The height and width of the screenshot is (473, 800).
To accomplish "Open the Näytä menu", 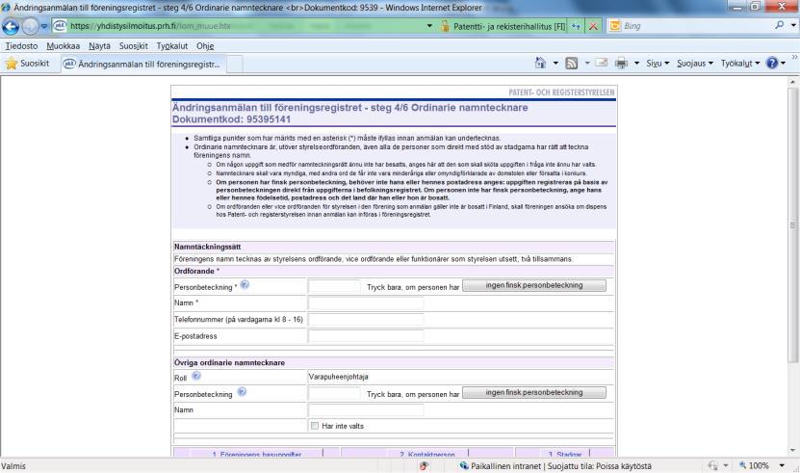I will tap(99, 46).
